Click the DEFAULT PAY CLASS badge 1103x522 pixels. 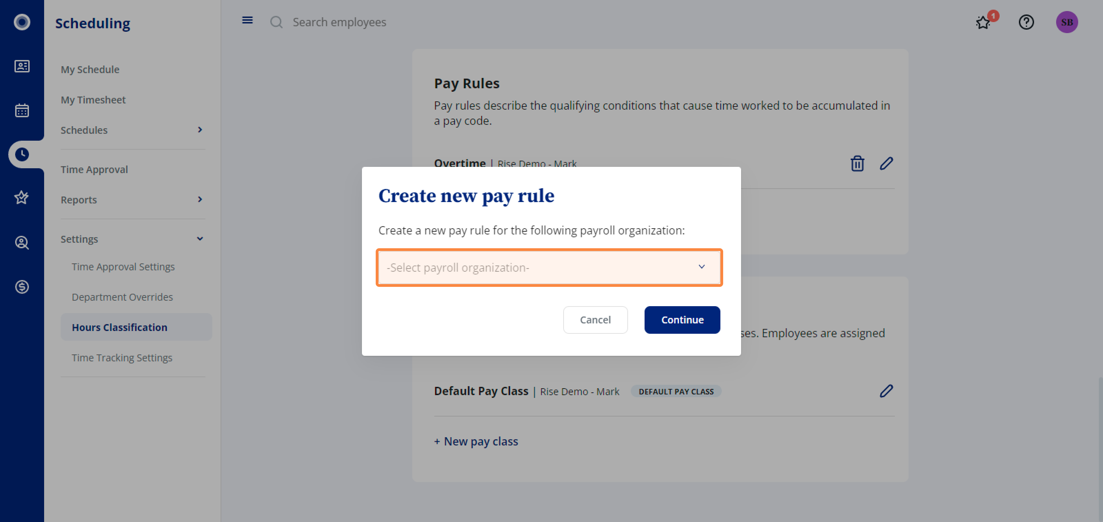676,391
